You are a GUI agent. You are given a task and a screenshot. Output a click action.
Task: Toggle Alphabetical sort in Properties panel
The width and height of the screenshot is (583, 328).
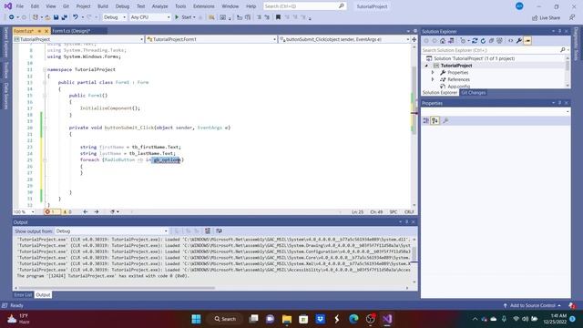[435, 120]
